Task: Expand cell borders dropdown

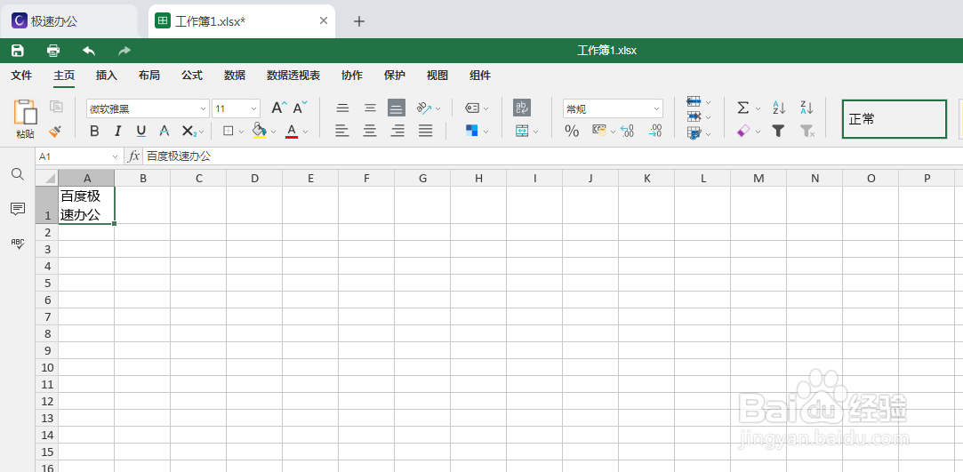Action: pos(241,132)
